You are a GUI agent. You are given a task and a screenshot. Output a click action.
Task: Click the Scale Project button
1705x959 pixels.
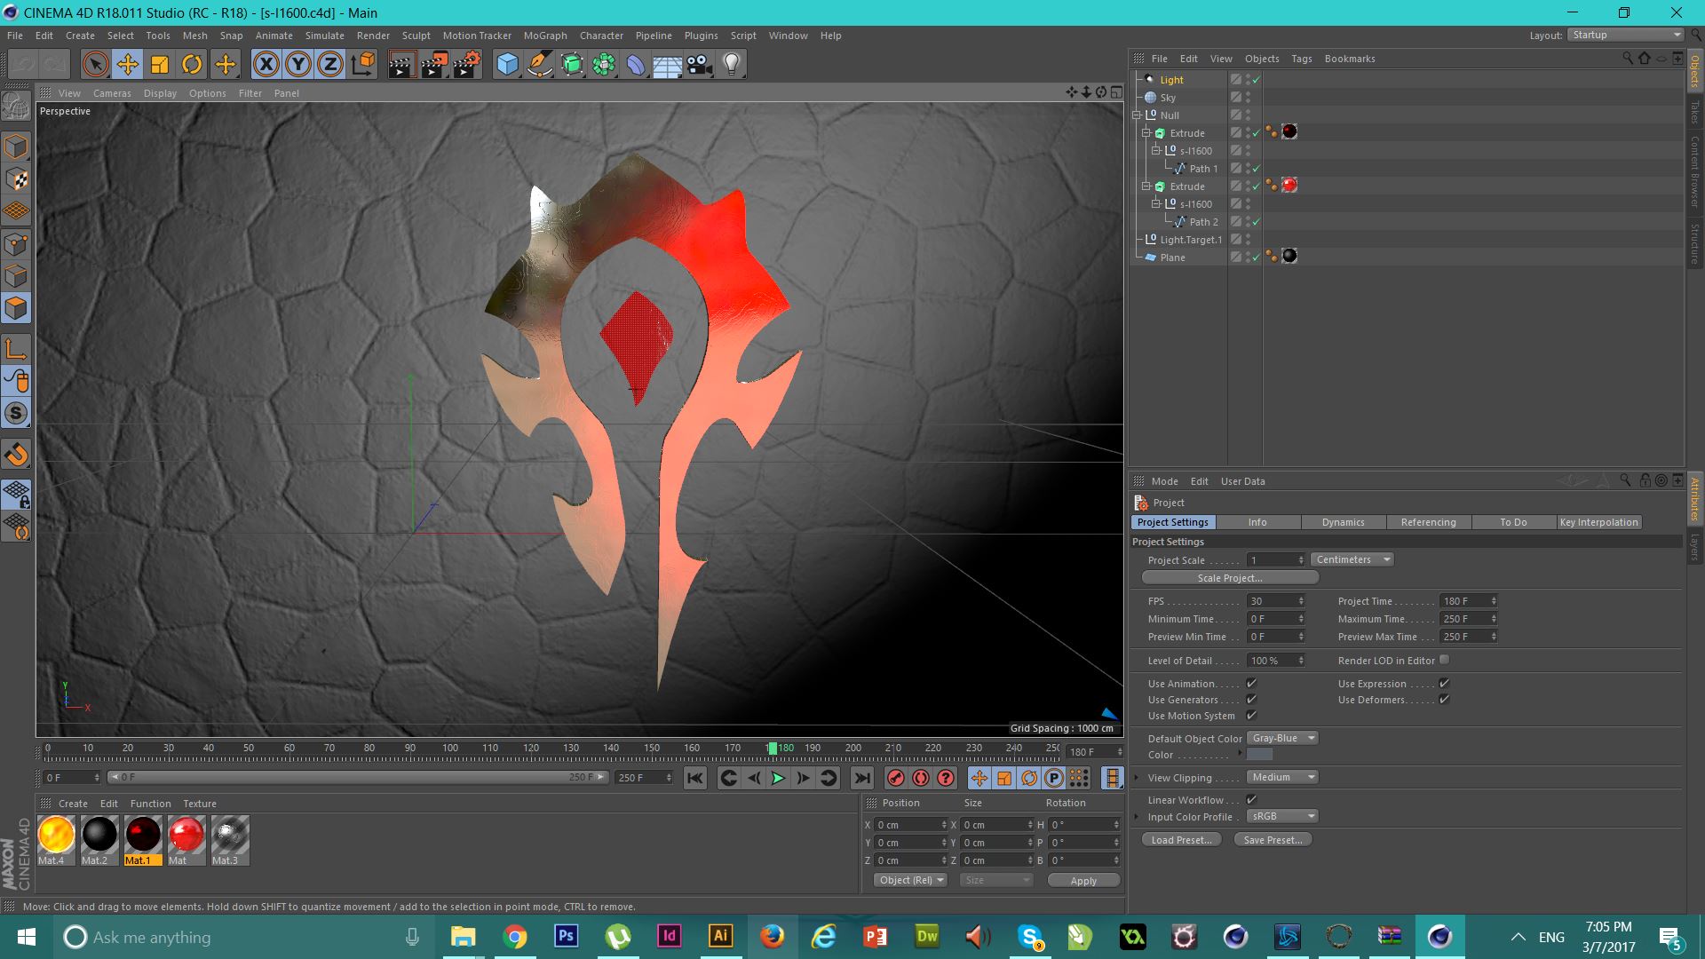click(x=1229, y=578)
